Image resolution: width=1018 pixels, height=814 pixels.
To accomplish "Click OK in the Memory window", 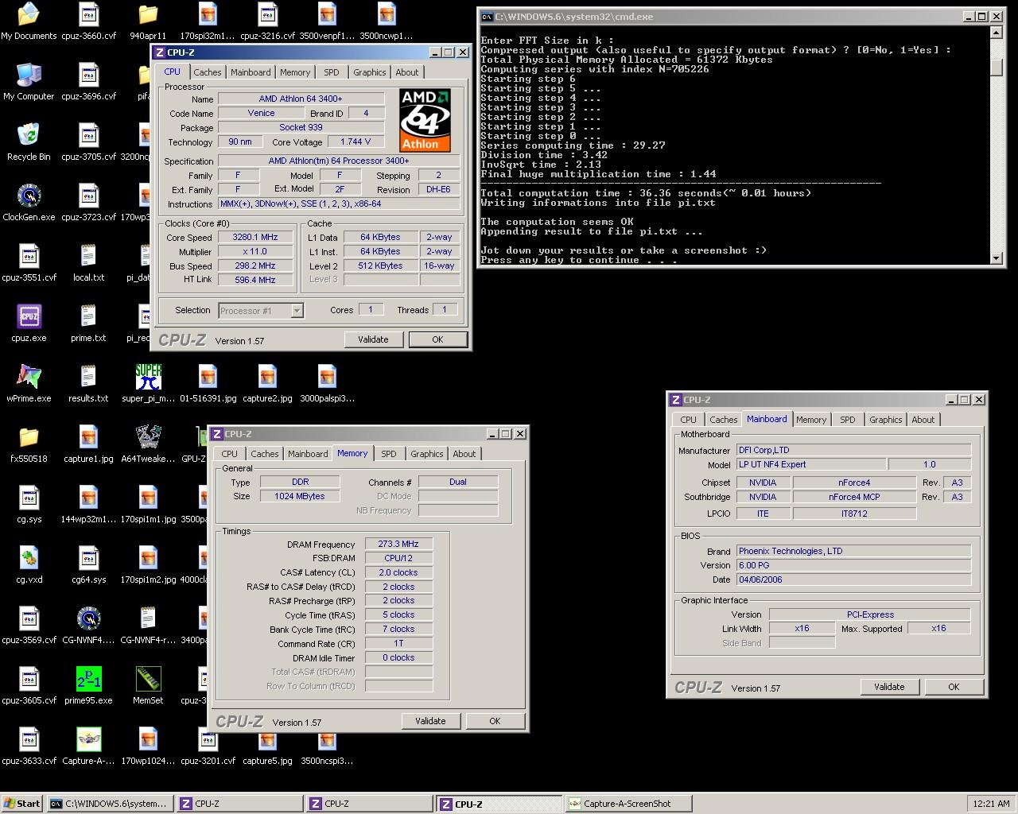I will click(495, 721).
